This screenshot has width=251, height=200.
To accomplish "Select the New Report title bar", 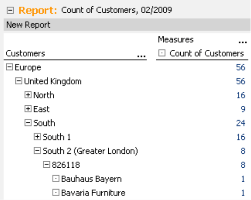I will point(127,25).
